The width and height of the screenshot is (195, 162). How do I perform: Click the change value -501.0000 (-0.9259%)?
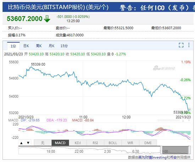pos(73,17)
